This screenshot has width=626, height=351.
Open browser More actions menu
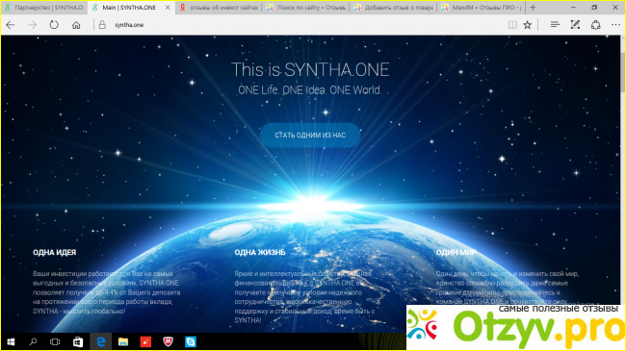pos(615,25)
